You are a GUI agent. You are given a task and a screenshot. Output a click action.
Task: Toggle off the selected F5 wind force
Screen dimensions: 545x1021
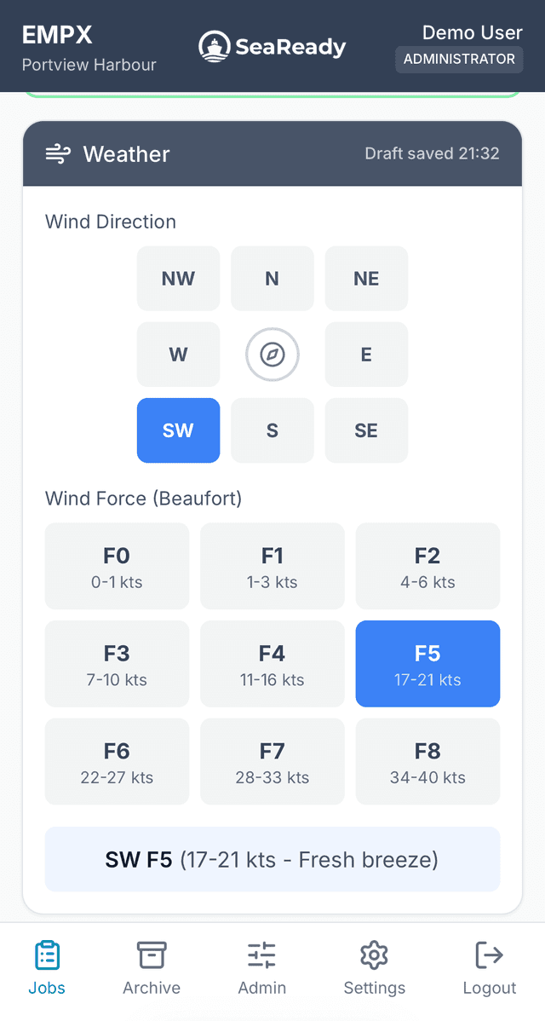pyautogui.click(x=427, y=664)
